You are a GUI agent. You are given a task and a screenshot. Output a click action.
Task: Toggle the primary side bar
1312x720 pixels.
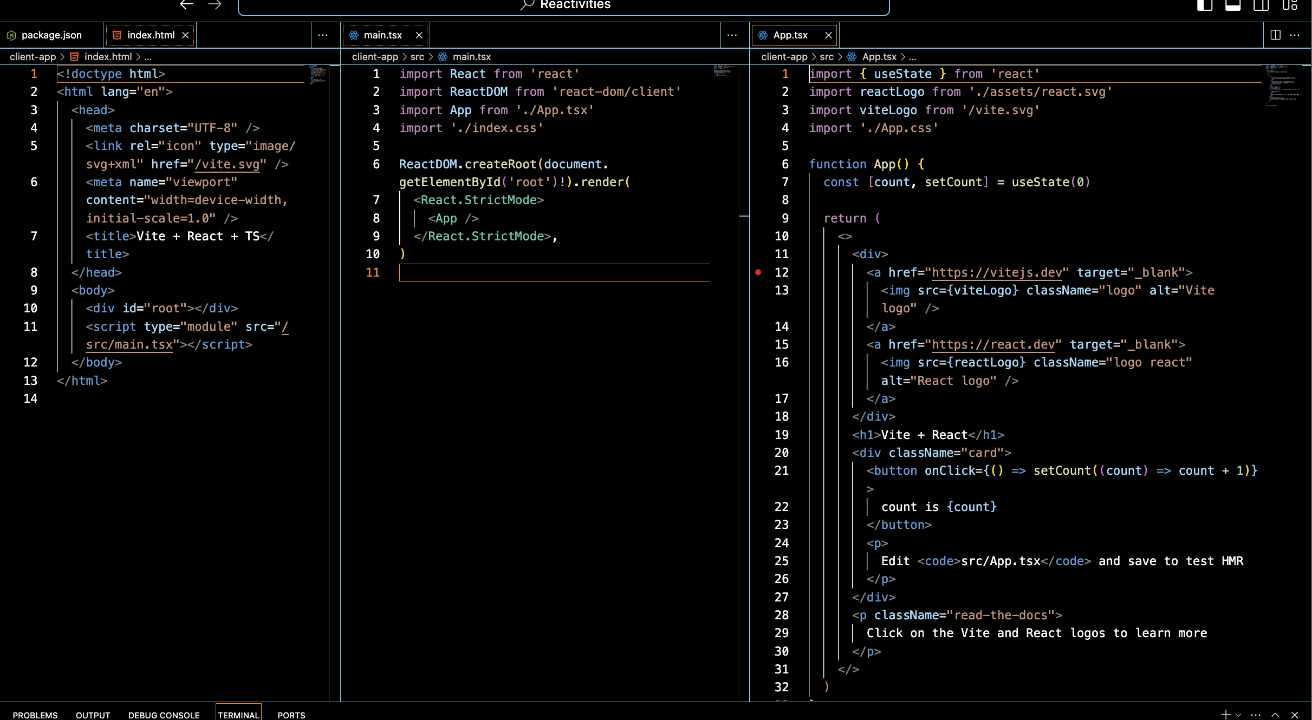pyautogui.click(x=1204, y=5)
